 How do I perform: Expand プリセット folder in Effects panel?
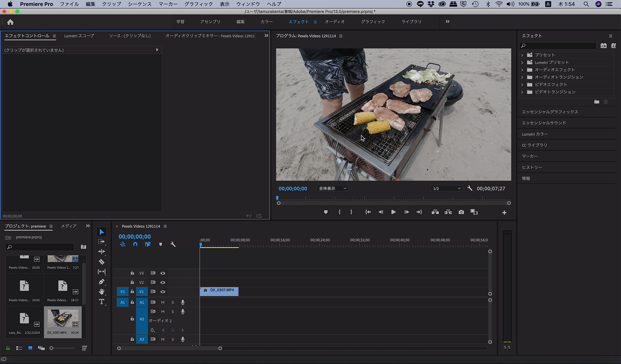pyautogui.click(x=522, y=55)
